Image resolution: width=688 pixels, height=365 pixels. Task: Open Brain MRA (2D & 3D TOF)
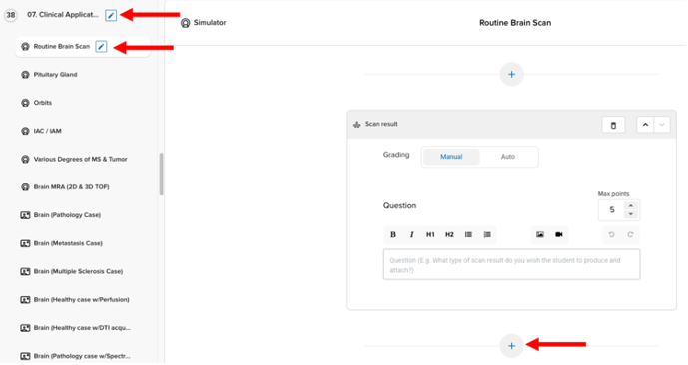click(x=71, y=187)
